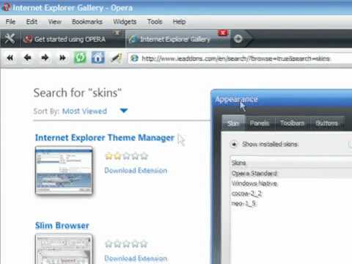
Task: Open the panel toggle wrench icon
Action: click(10, 39)
